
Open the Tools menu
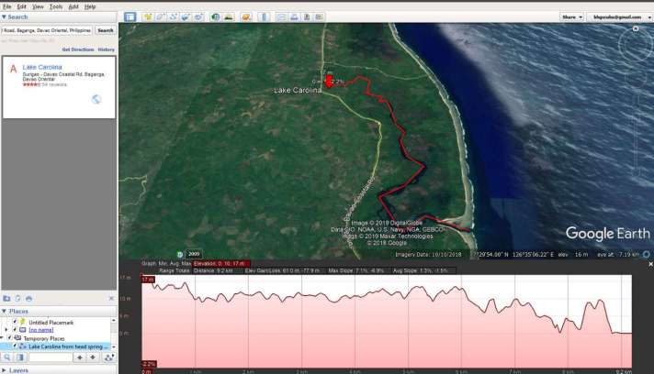(x=56, y=6)
